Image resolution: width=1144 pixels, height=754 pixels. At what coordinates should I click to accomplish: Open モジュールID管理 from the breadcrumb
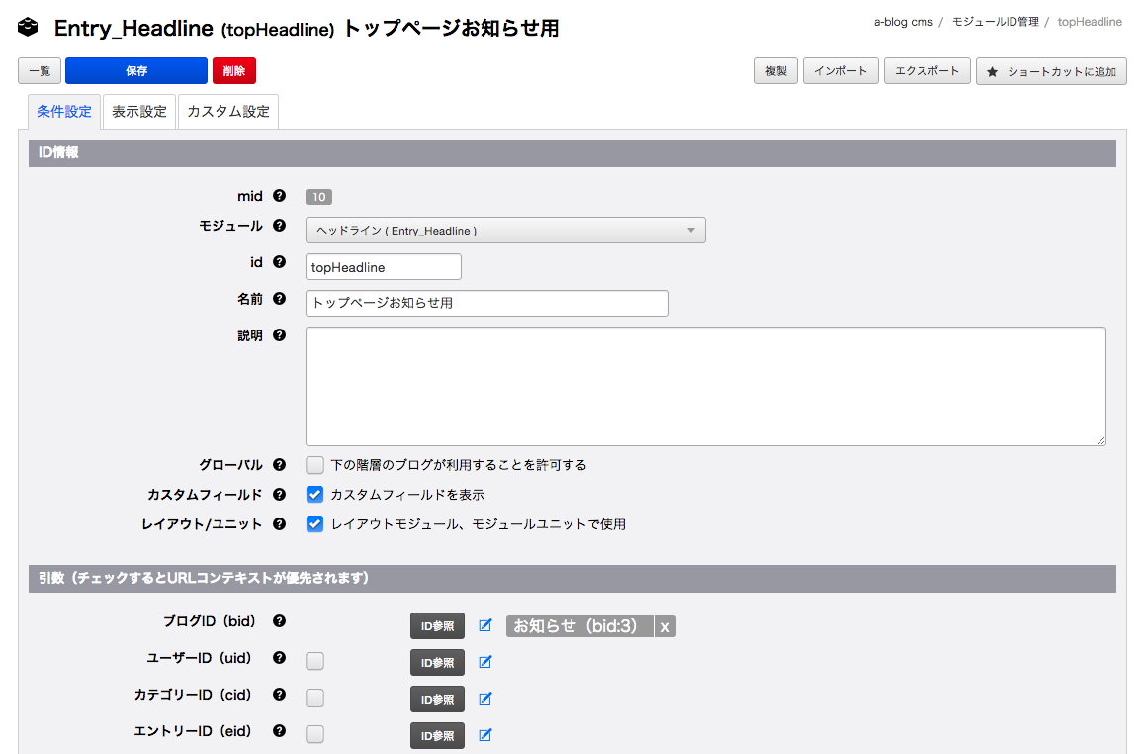997,21
